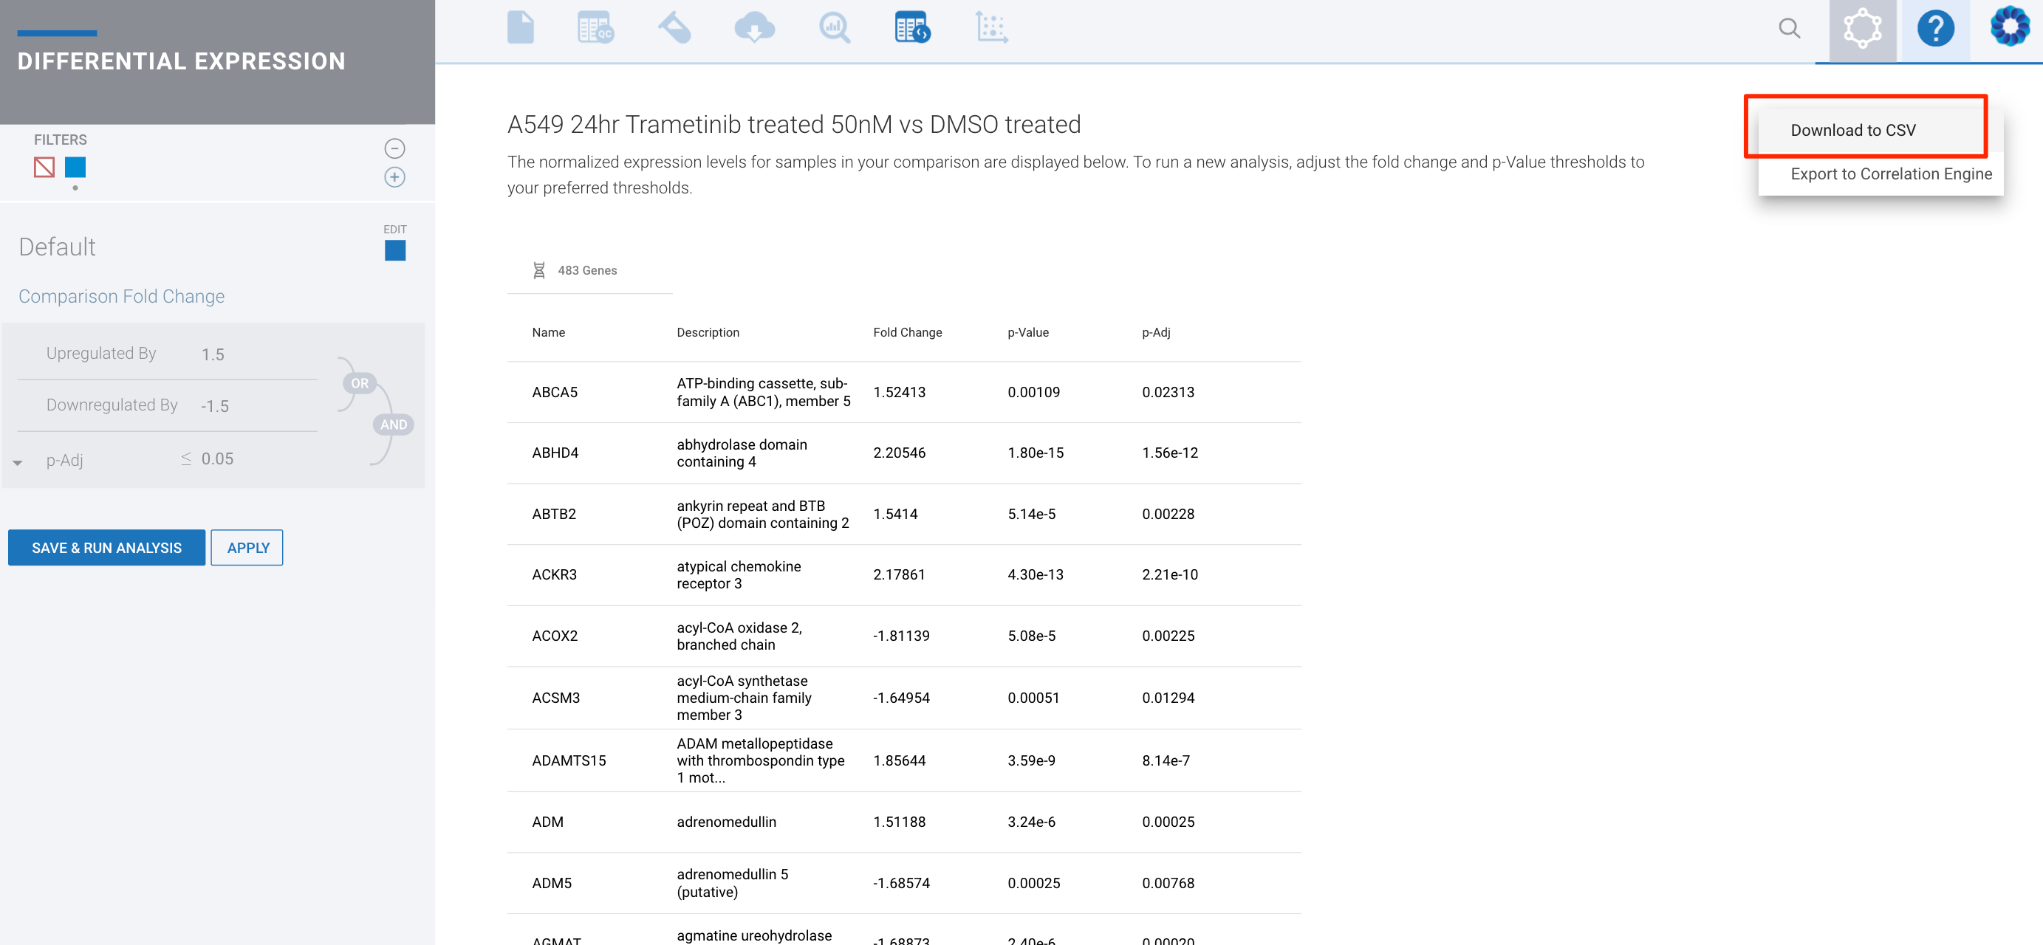Click the blue Edit color square
Image resolution: width=2043 pixels, height=945 pixels.
[395, 250]
